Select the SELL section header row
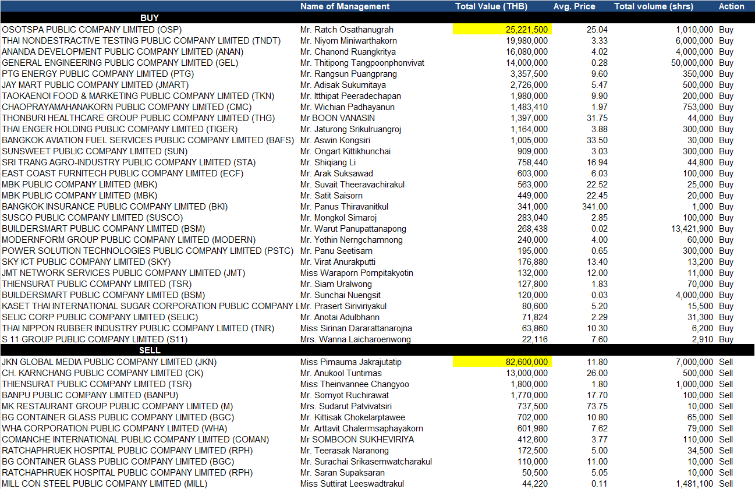 click(377, 350)
